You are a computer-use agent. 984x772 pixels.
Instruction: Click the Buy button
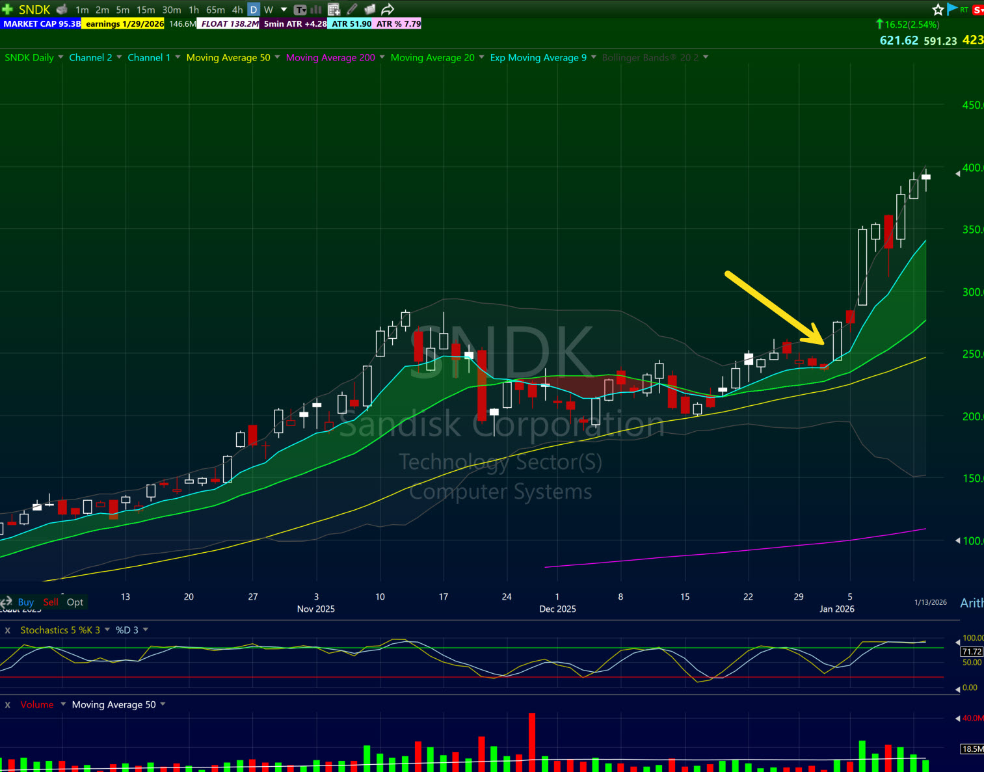(x=26, y=602)
